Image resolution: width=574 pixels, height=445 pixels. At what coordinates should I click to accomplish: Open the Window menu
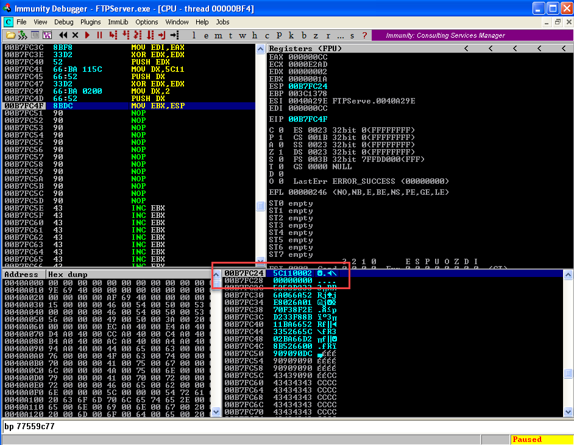[x=177, y=22]
